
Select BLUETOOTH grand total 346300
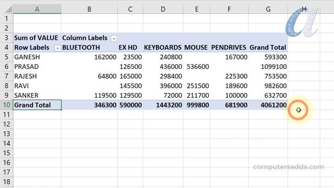click(x=89, y=105)
